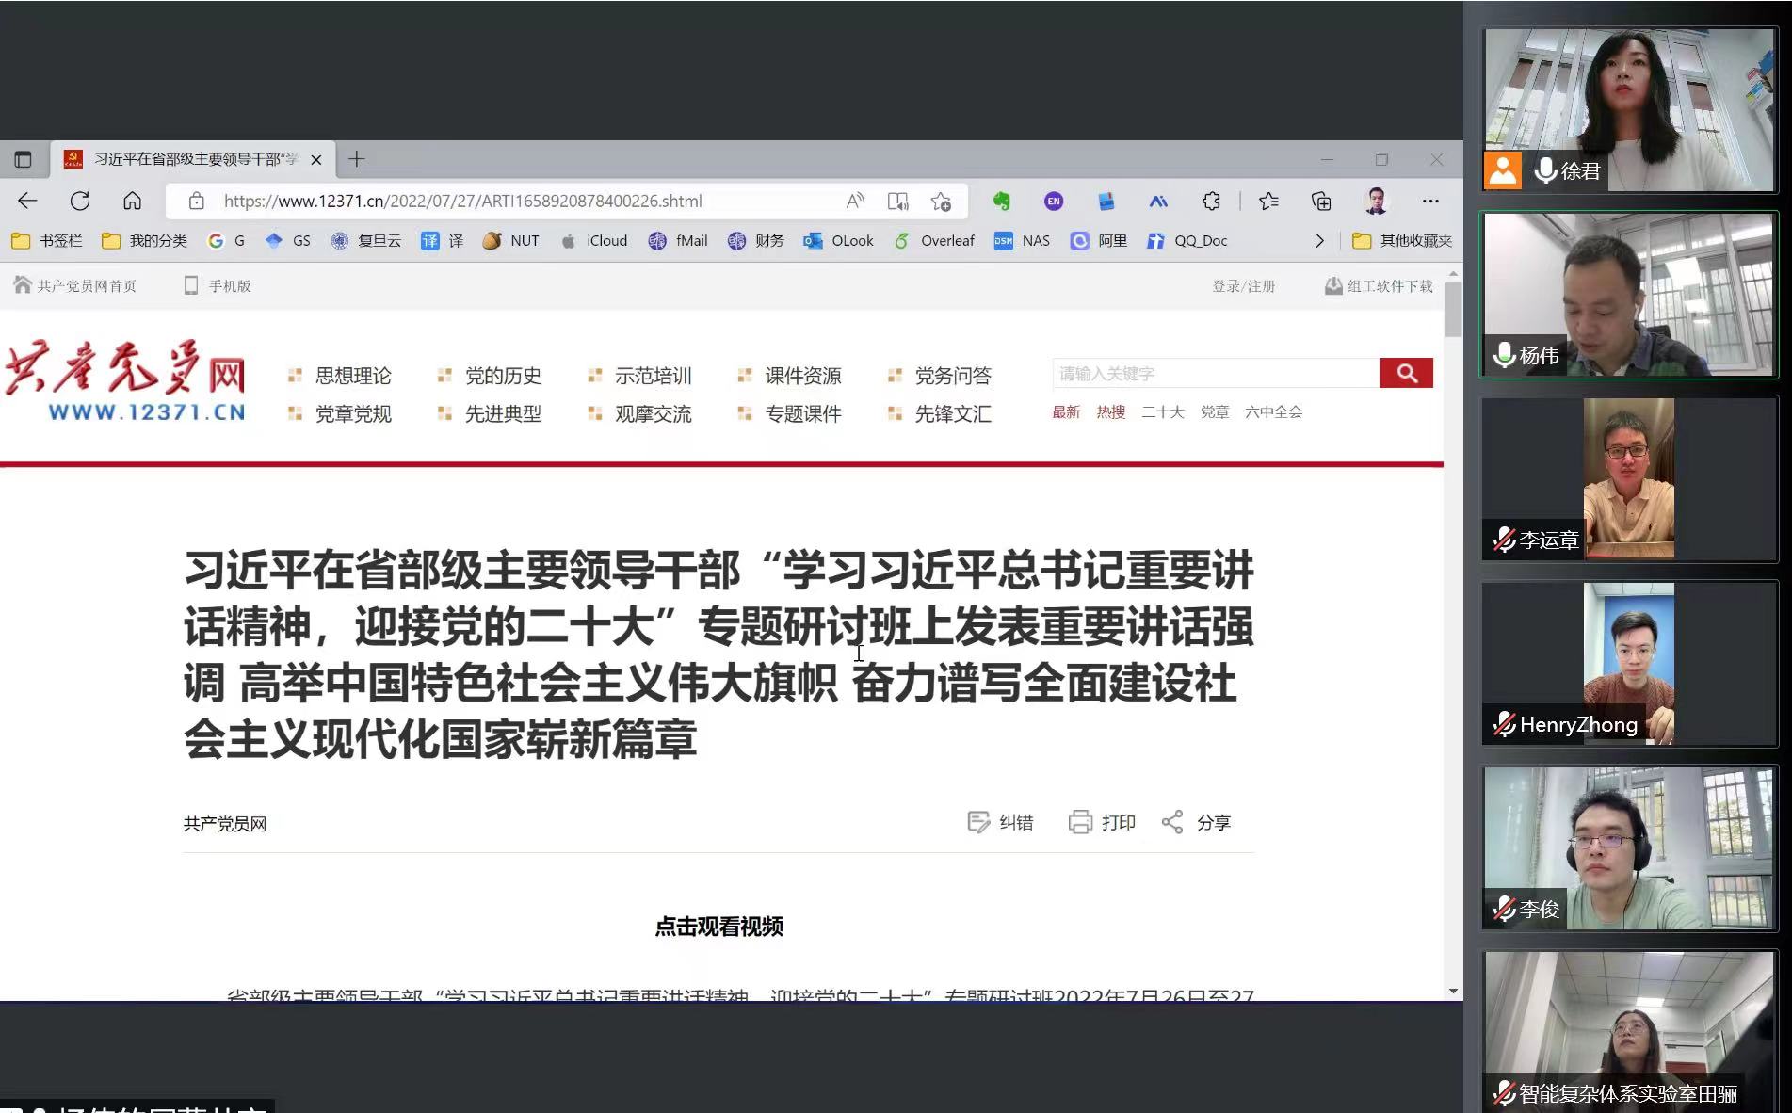This screenshot has width=1792, height=1113.
Task: Open the 书签栏 bookmarks folder
Action: click(47, 241)
